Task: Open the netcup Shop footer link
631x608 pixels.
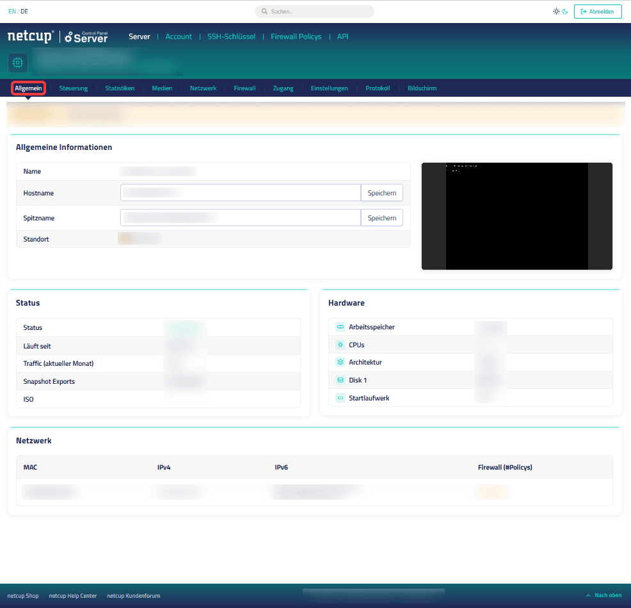Action: click(x=23, y=596)
